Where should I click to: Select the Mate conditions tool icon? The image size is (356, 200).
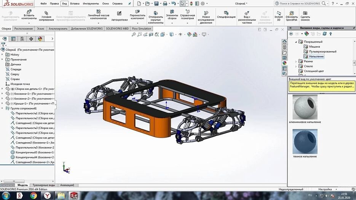coord(46,13)
